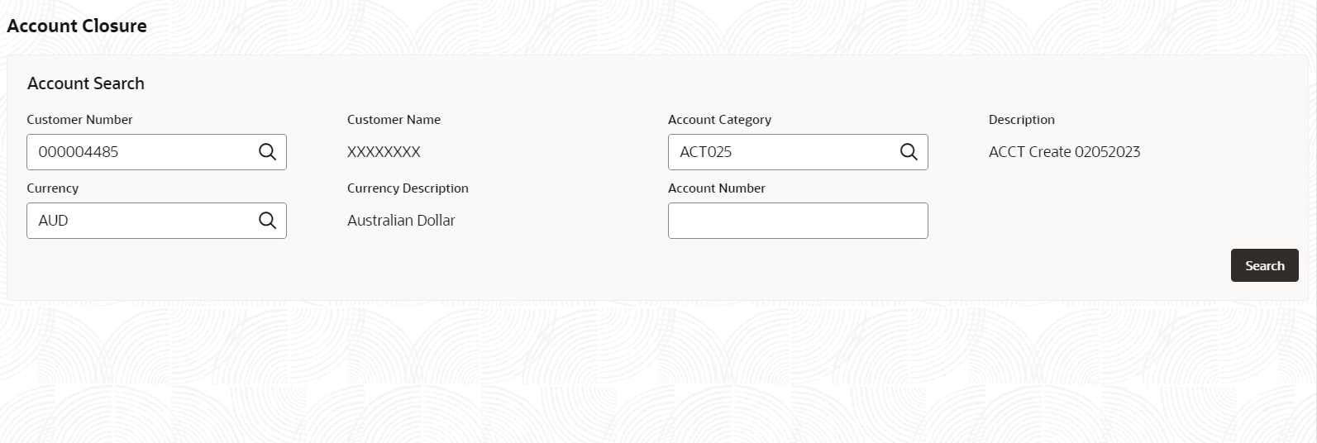Click into the Account Category field ACT025

(x=798, y=152)
